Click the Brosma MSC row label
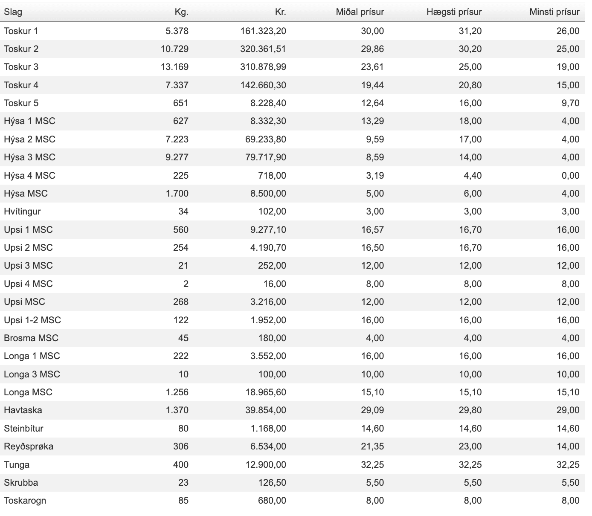Screen dimensions: 592x516 [x=31, y=338]
